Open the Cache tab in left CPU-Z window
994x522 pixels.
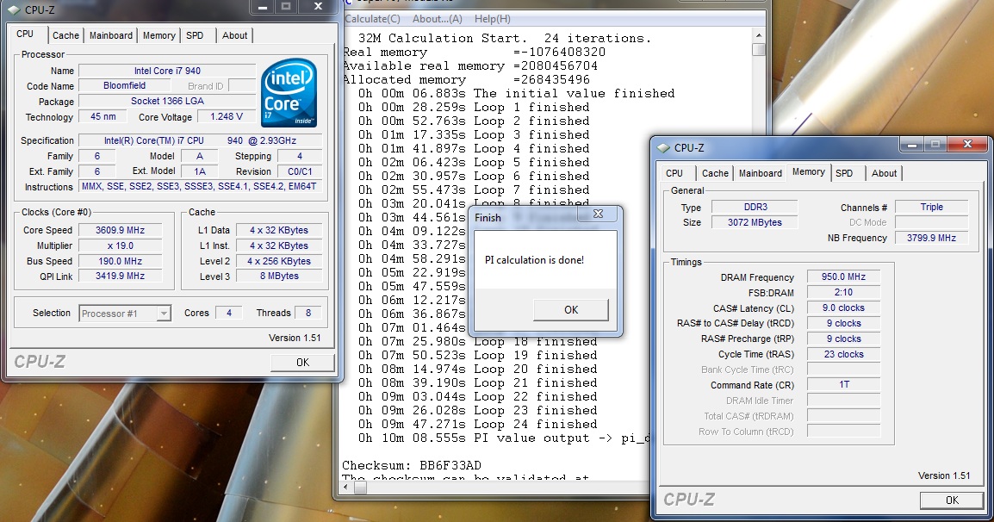click(x=66, y=35)
